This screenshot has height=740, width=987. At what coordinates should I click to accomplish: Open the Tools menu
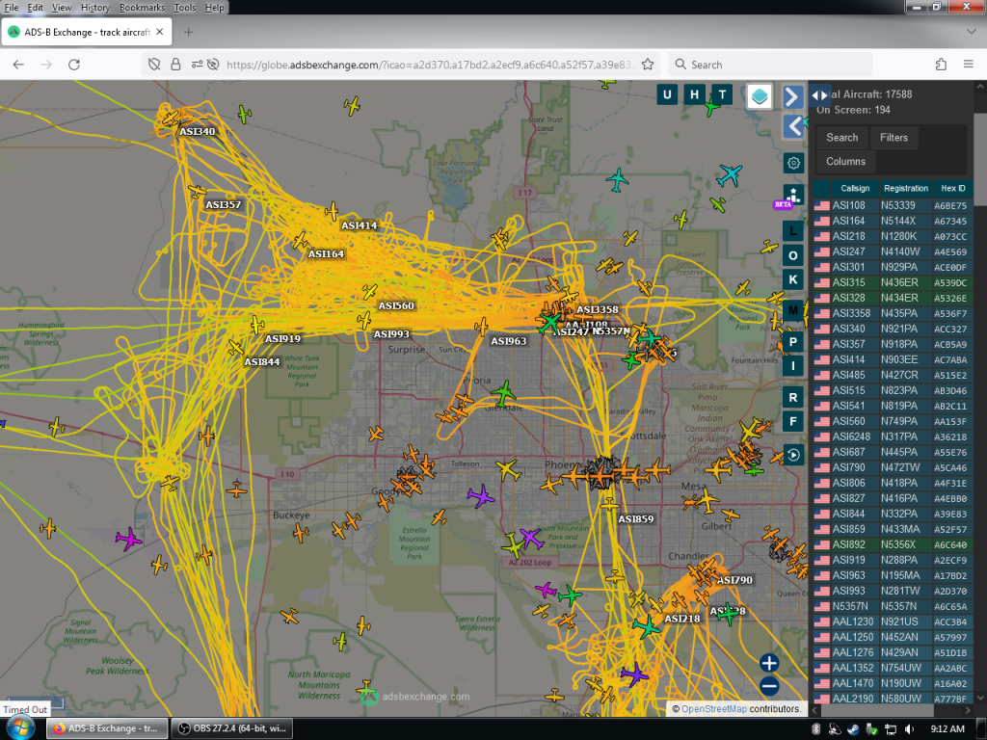tap(184, 8)
